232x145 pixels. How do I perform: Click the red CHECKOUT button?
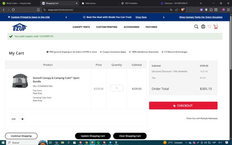pyautogui.click(x=183, y=105)
